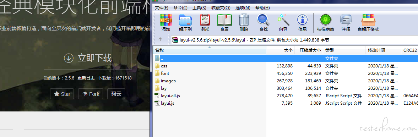Image resolution: width=418 pixels, height=137 pixels.
Task: Click size value 278,470 of layui.all.js
Action: [x=284, y=96]
